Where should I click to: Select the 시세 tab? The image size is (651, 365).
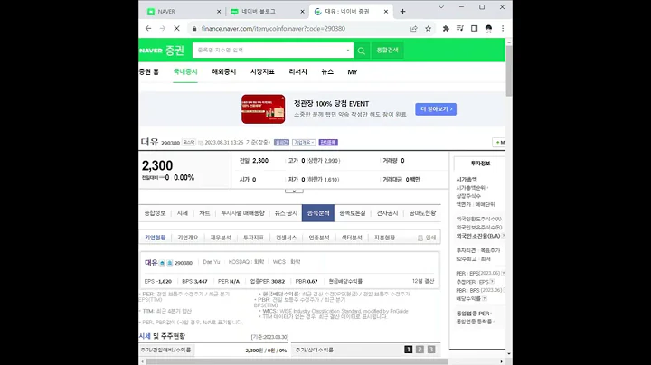tap(183, 213)
